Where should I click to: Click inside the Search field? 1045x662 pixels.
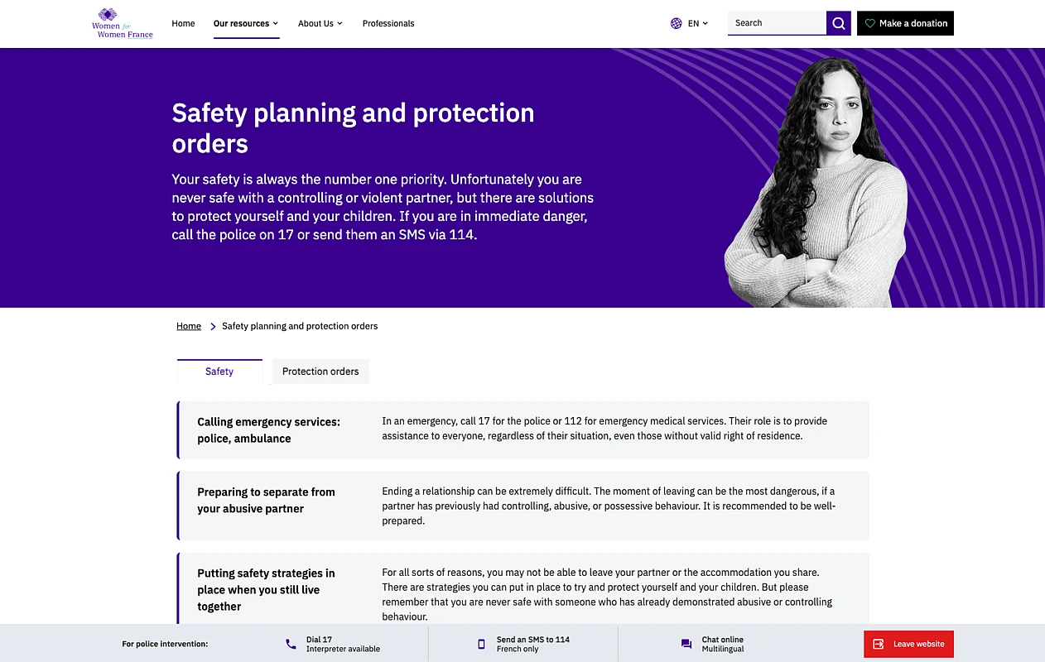coord(776,23)
